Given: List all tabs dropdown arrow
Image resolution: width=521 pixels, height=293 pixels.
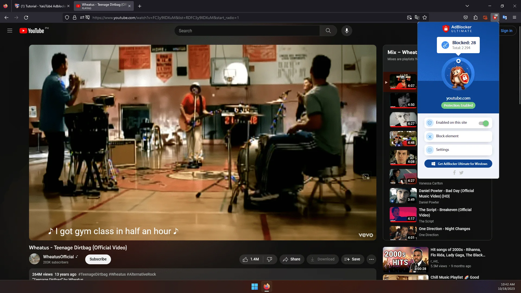Looking at the screenshot, I should pos(467,6).
